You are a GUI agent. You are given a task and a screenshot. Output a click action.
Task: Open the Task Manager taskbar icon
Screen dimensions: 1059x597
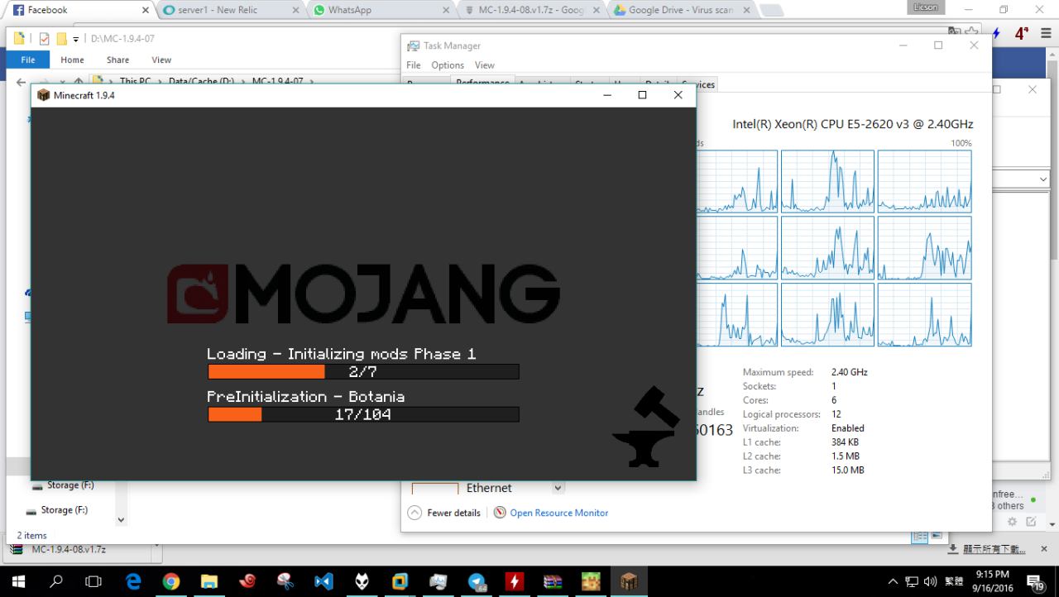(x=438, y=582)
